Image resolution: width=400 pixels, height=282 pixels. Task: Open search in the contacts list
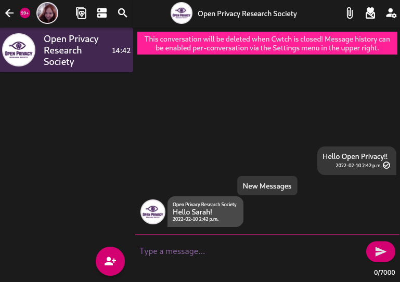tap(122, 13)
